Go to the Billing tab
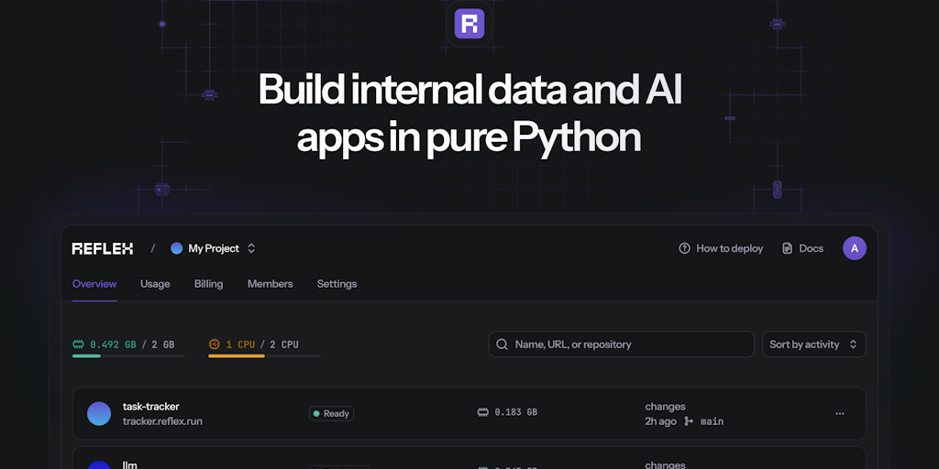939x469 pixels. (x=208, y=284)
